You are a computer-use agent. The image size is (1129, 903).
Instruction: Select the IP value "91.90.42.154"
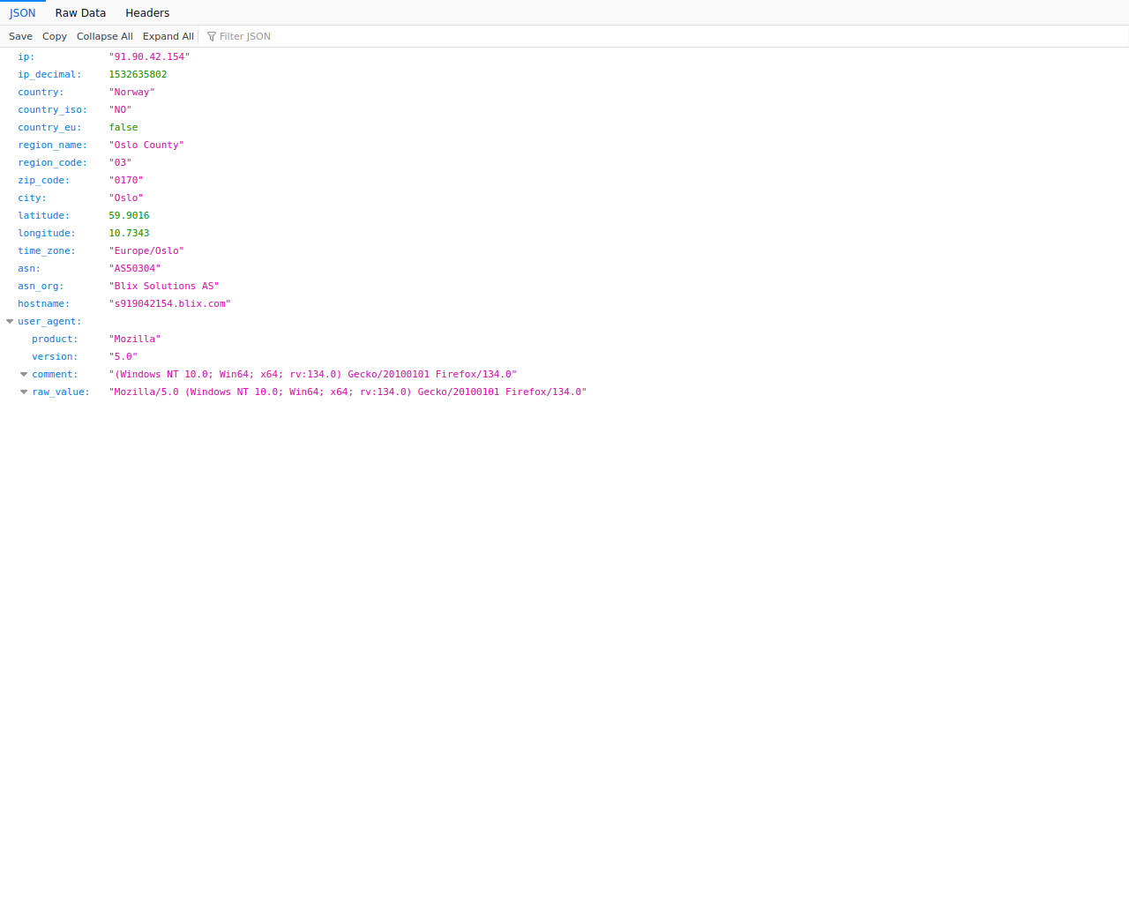149,57
